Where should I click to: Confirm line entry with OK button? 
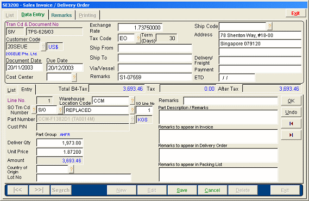click(x=291, y=101)
